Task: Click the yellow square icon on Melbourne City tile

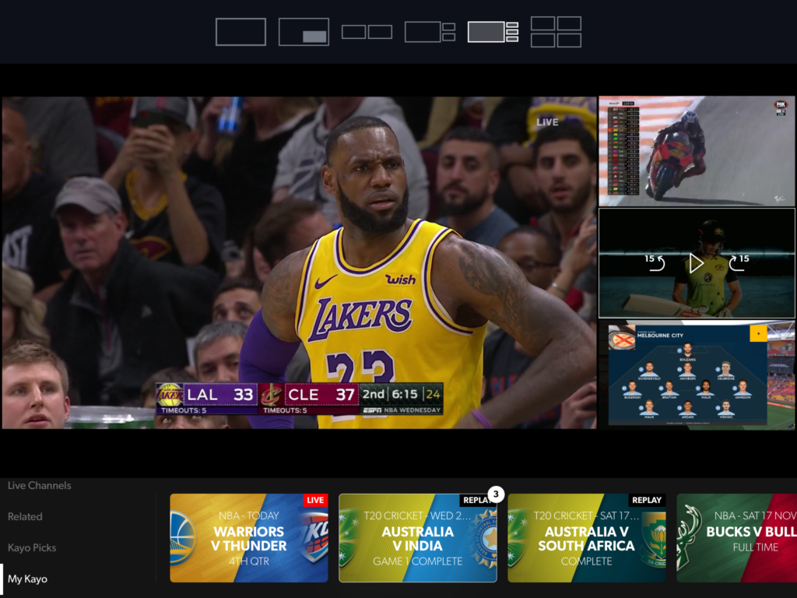Action: pos(758,333)
